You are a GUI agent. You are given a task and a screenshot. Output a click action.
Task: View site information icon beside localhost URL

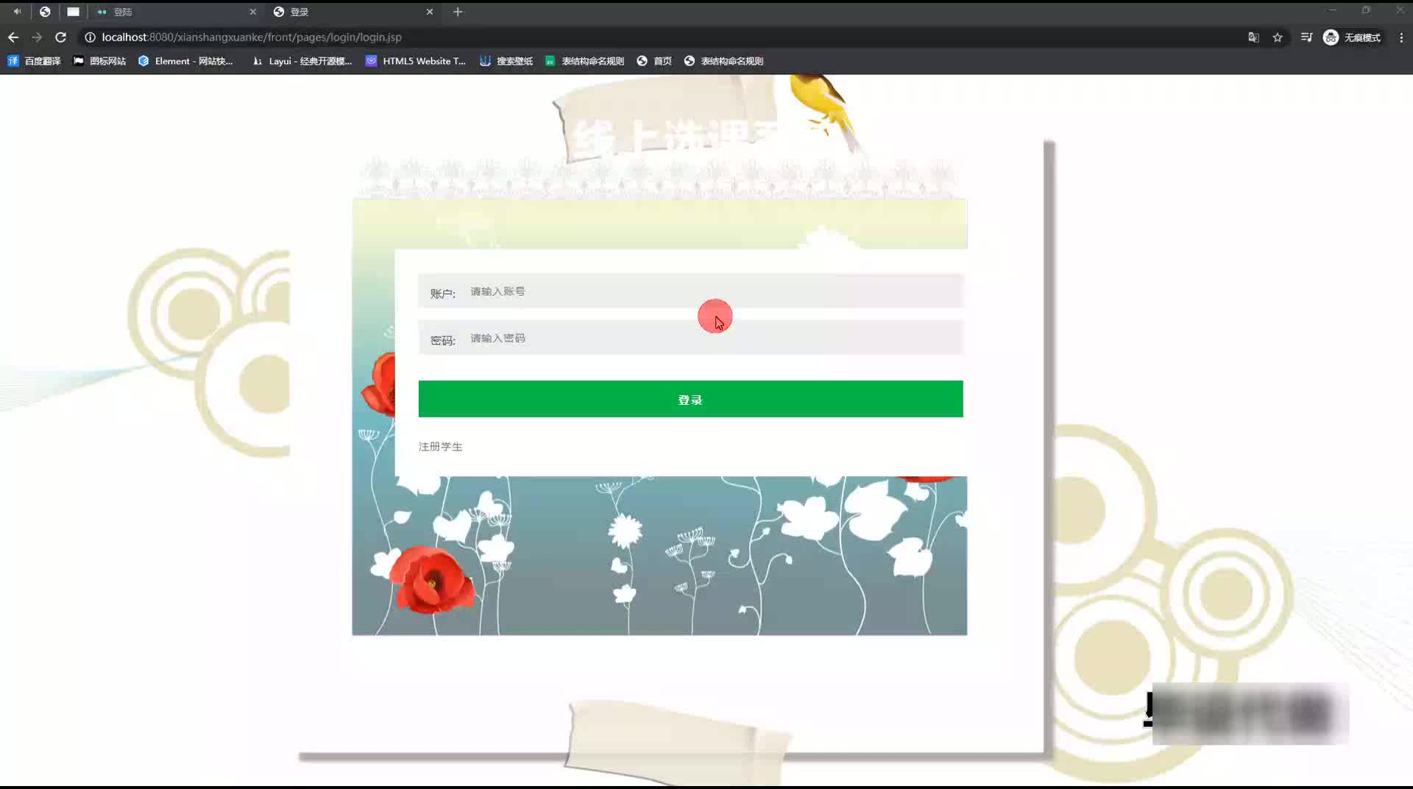coord(90,37)
